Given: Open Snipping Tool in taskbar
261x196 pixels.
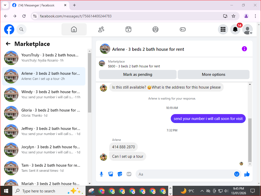Looking at the screenshot, I should pyautogui.click(x=92, y=191).
